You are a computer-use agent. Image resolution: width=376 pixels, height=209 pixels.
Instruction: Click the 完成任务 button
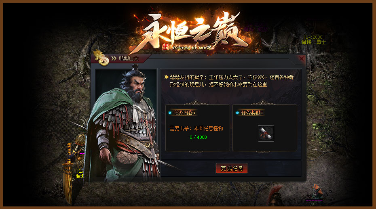(232, 169)
